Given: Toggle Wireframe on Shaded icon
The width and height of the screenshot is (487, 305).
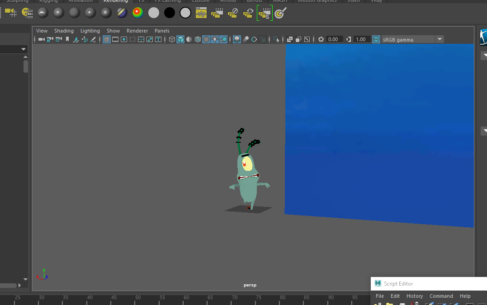Looking at the screenshot, I should coord(198,39).
